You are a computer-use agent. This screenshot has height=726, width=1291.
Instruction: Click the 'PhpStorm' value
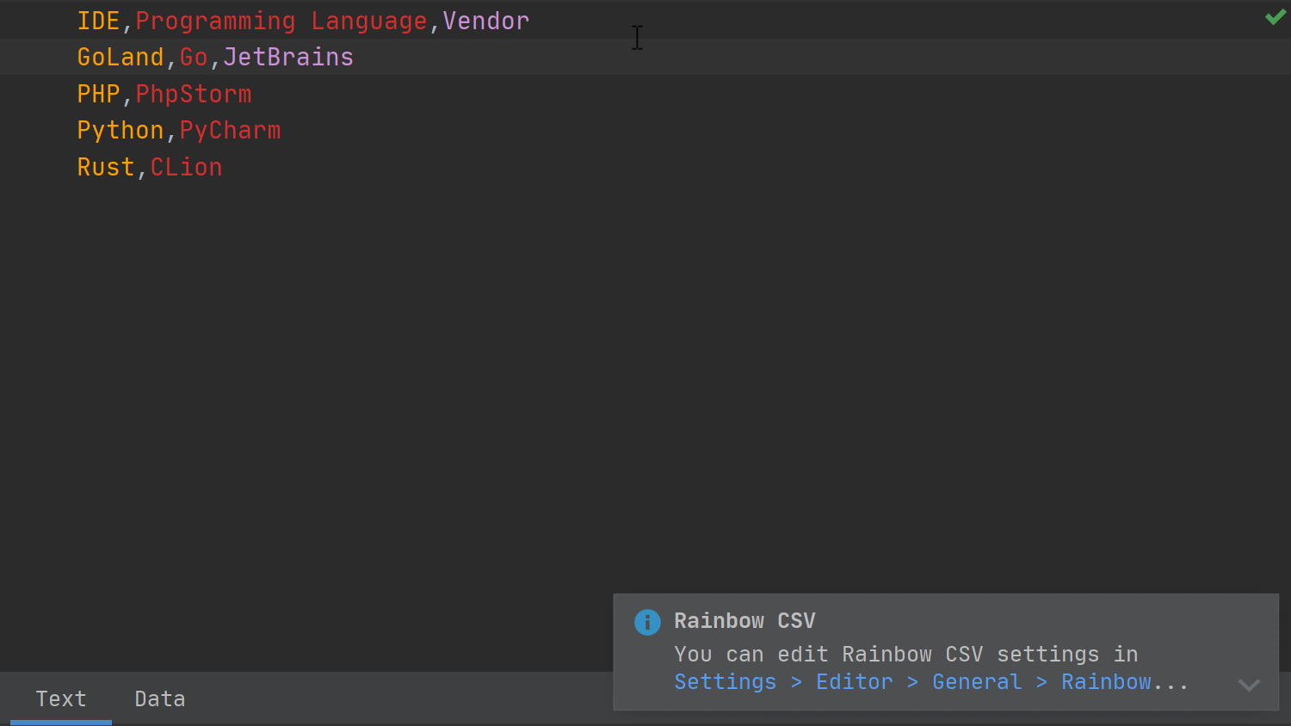[194, 95]
